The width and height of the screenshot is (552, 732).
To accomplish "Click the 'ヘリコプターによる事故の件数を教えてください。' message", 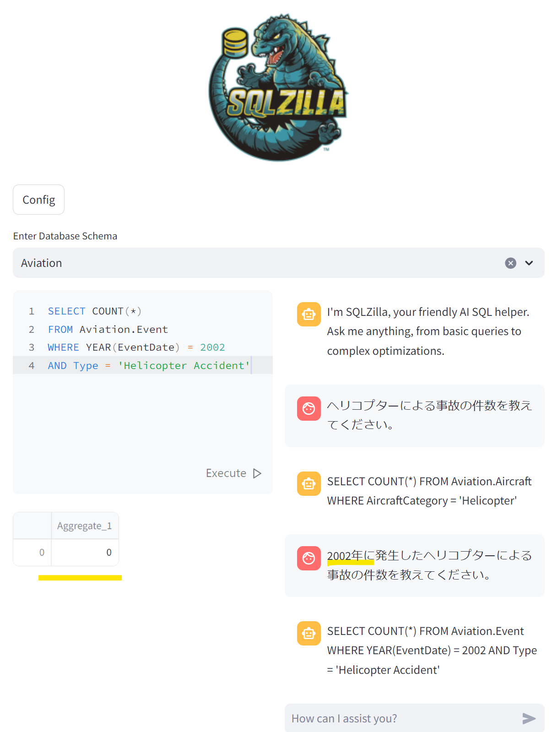I will (429, 415).
